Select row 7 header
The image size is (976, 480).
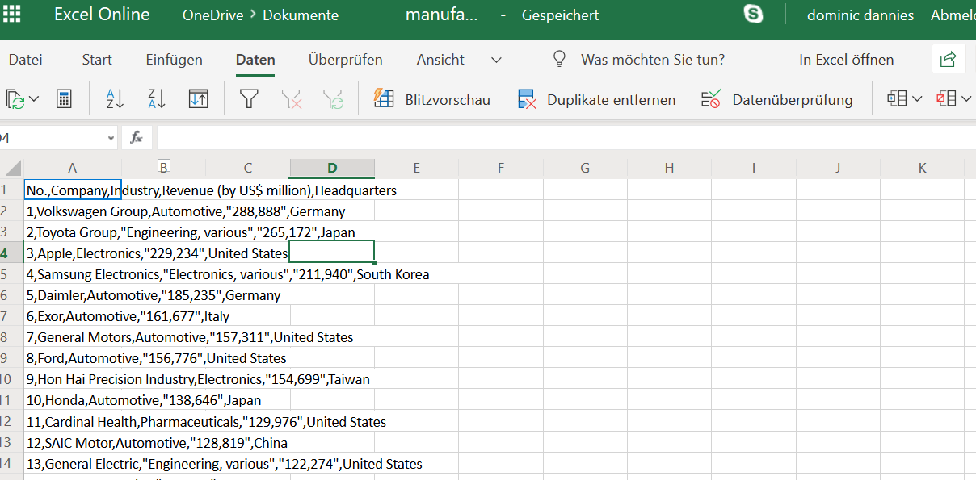(x=11, y=316)
